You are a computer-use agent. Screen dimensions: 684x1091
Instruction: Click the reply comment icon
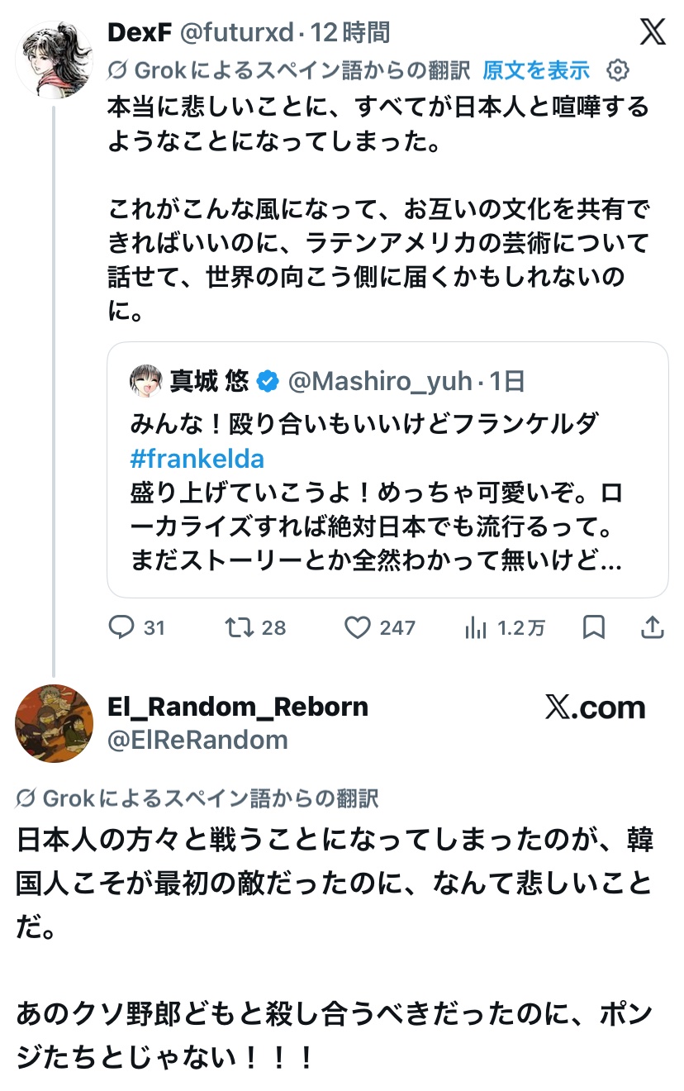[121, 628]
